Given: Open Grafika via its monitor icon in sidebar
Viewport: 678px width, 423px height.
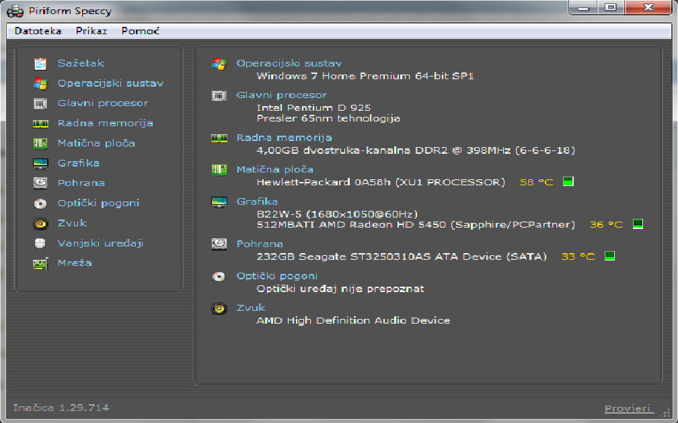Looking at the screenshot, I should 40,163.
